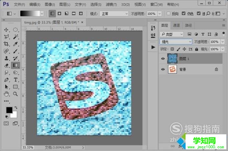Open the layer filter 类型 dropdown
Viewport: 228px width, 151px height.
172,34
